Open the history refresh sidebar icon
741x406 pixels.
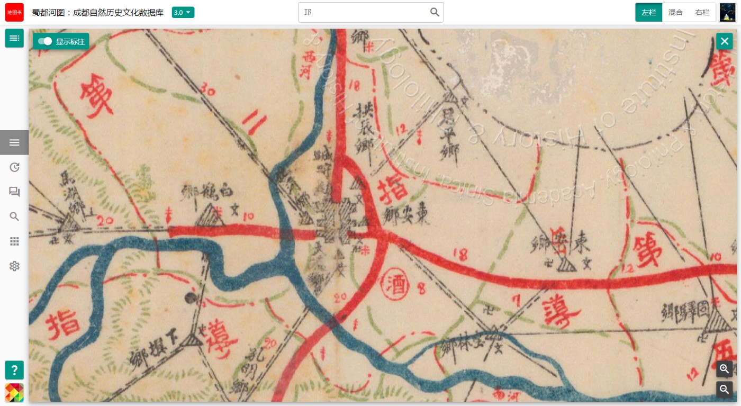(14, 167)
